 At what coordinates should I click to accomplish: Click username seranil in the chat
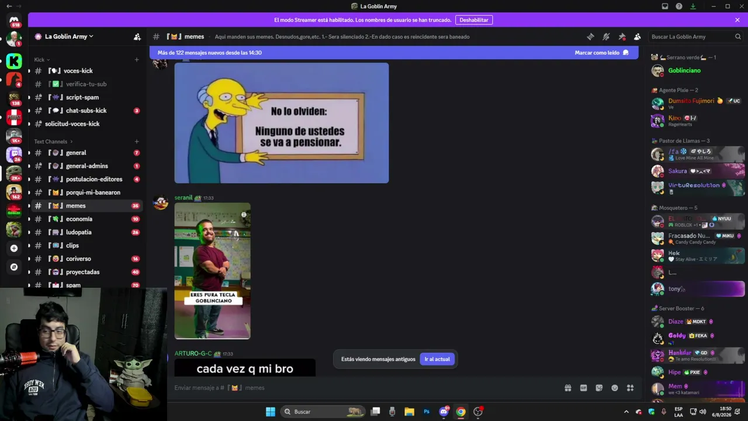(x=183, y=198)
